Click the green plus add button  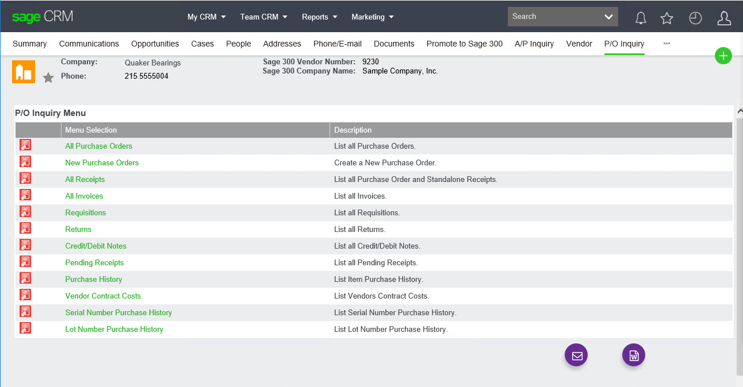pyautogui.click(x=723, y=56)
